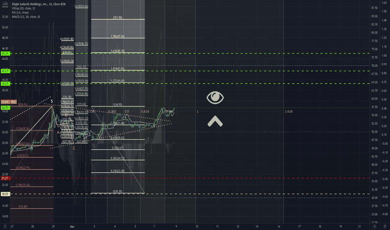The width and height of the screenshot is (390, 230).
Task: Select the 2.618(46.55) extension label
Action: point(81,43)
